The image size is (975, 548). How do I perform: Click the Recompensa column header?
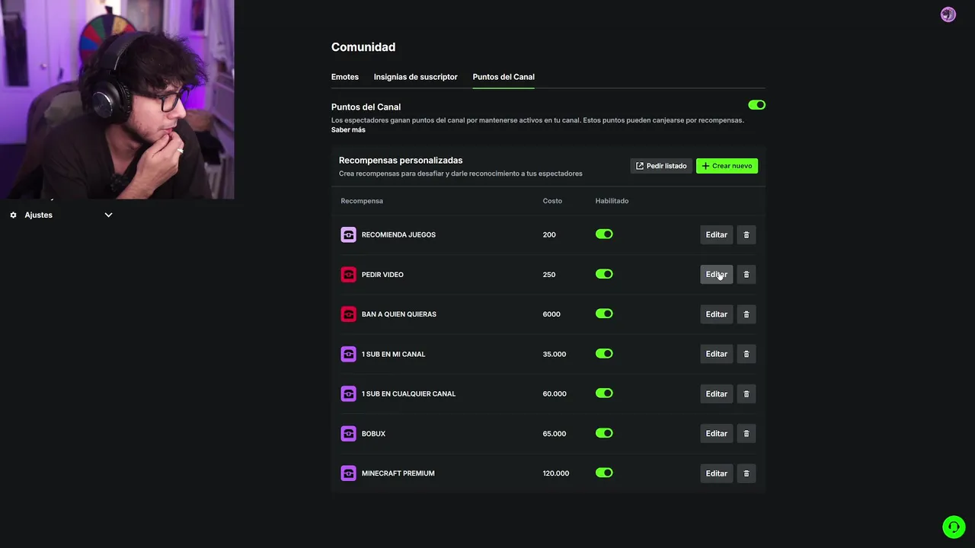pyautogui.click(x=362, y=201)
